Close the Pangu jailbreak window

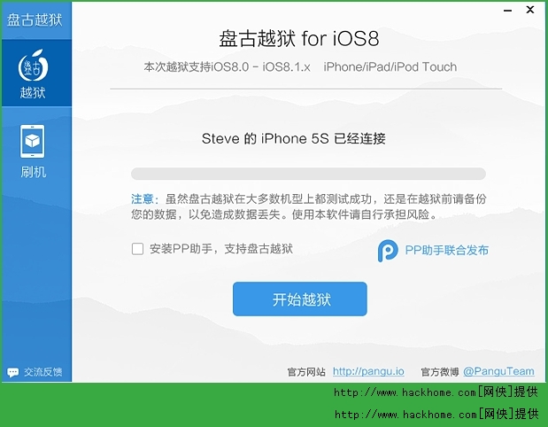pyautogui.click(x=529, y=10)
